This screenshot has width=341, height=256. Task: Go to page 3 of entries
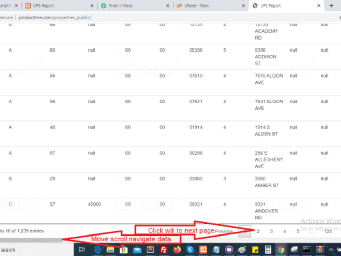(271, 231)
